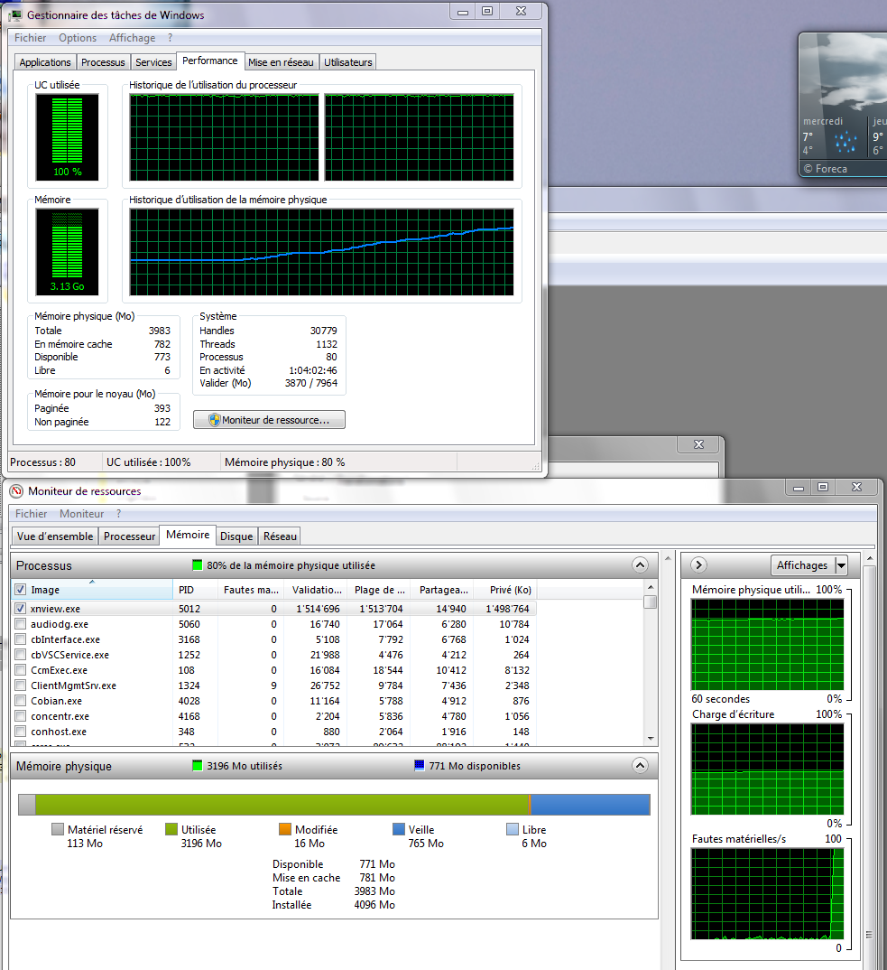Viewport: 887px width, 970px height.
Task: Switch to the Applications tab
Action: [x=45, y=62]
